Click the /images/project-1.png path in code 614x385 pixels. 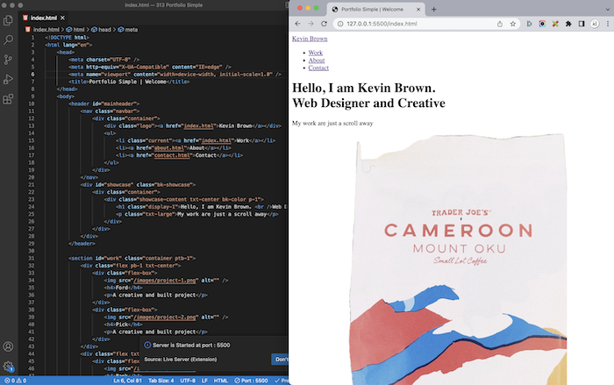165,281
